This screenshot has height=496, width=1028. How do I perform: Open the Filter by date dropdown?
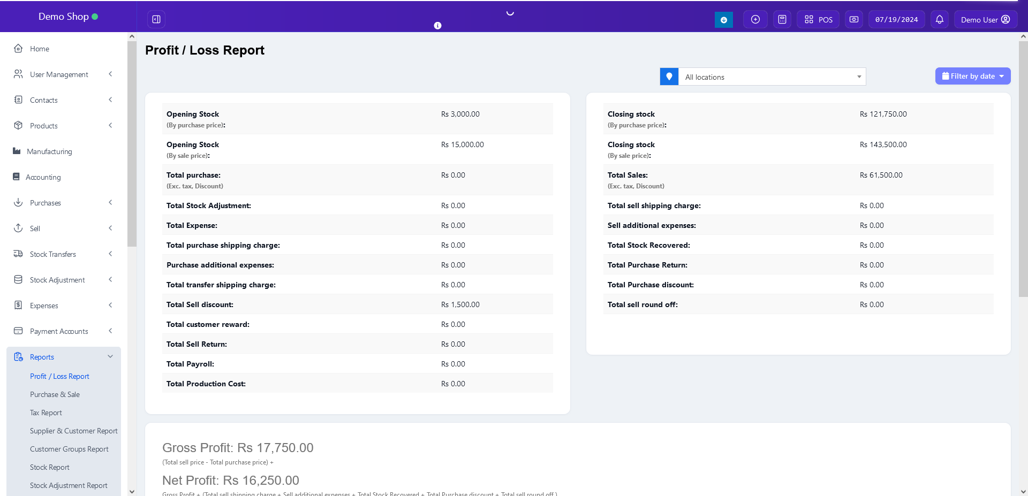click(972, 76)
